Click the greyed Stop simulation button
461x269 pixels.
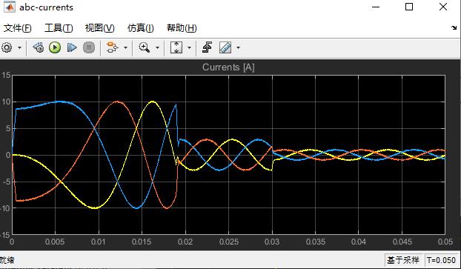89,47
